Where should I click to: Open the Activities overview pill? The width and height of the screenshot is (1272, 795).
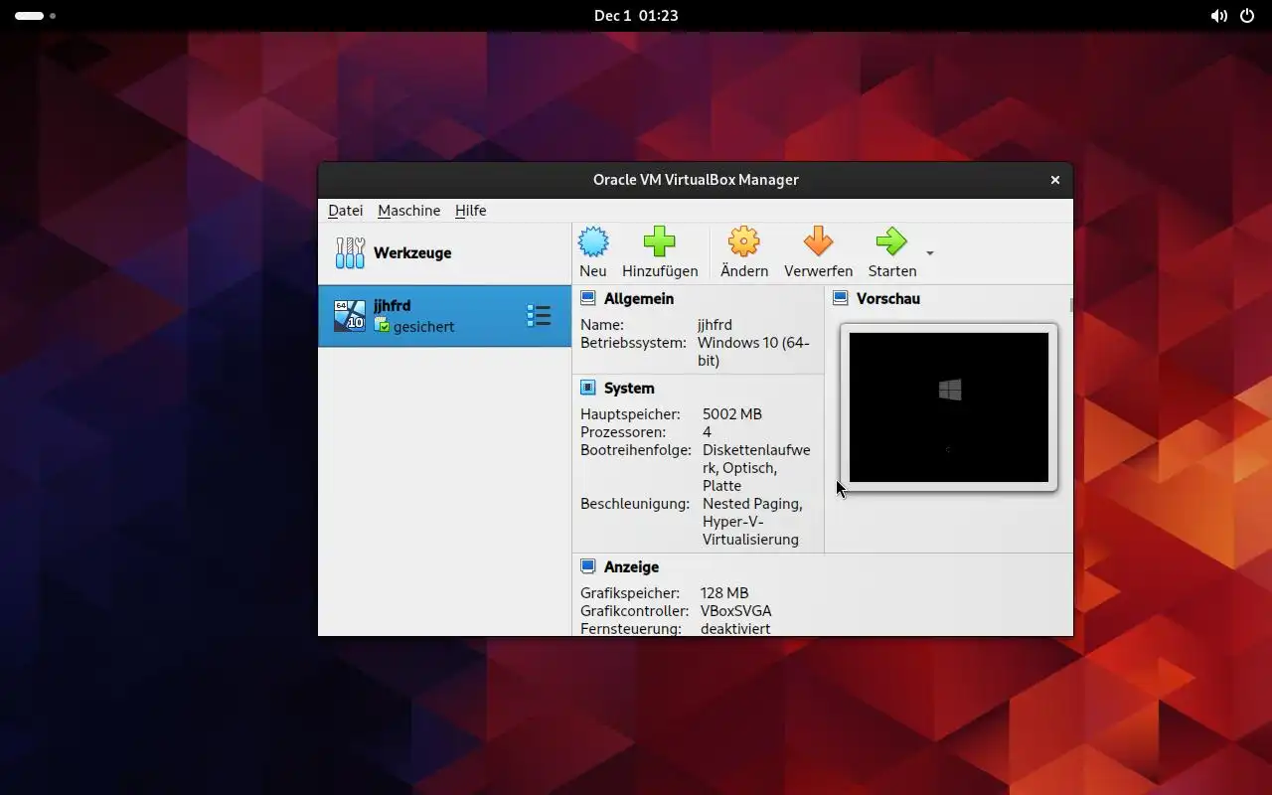[x=35, y=16]
